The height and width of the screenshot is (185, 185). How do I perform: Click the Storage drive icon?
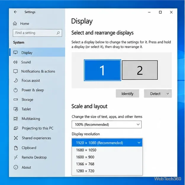click(x=16, y=99)
